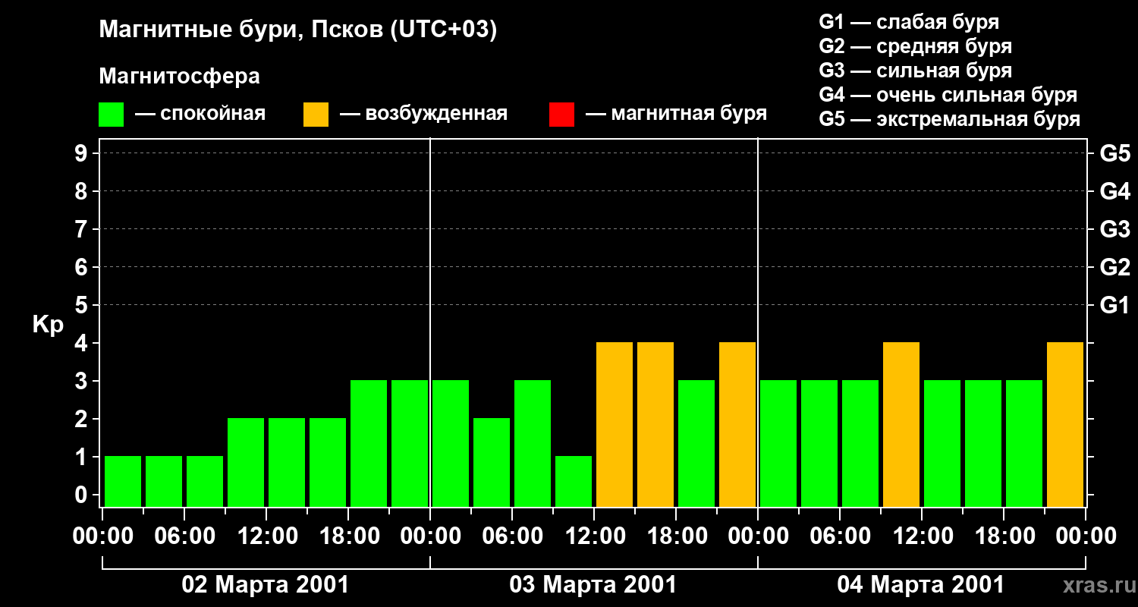This screenshot has width=1138, height=607.
Task: Click the only Kp 1 bar on 03 Марта
Action: click(x=574, y=481)
